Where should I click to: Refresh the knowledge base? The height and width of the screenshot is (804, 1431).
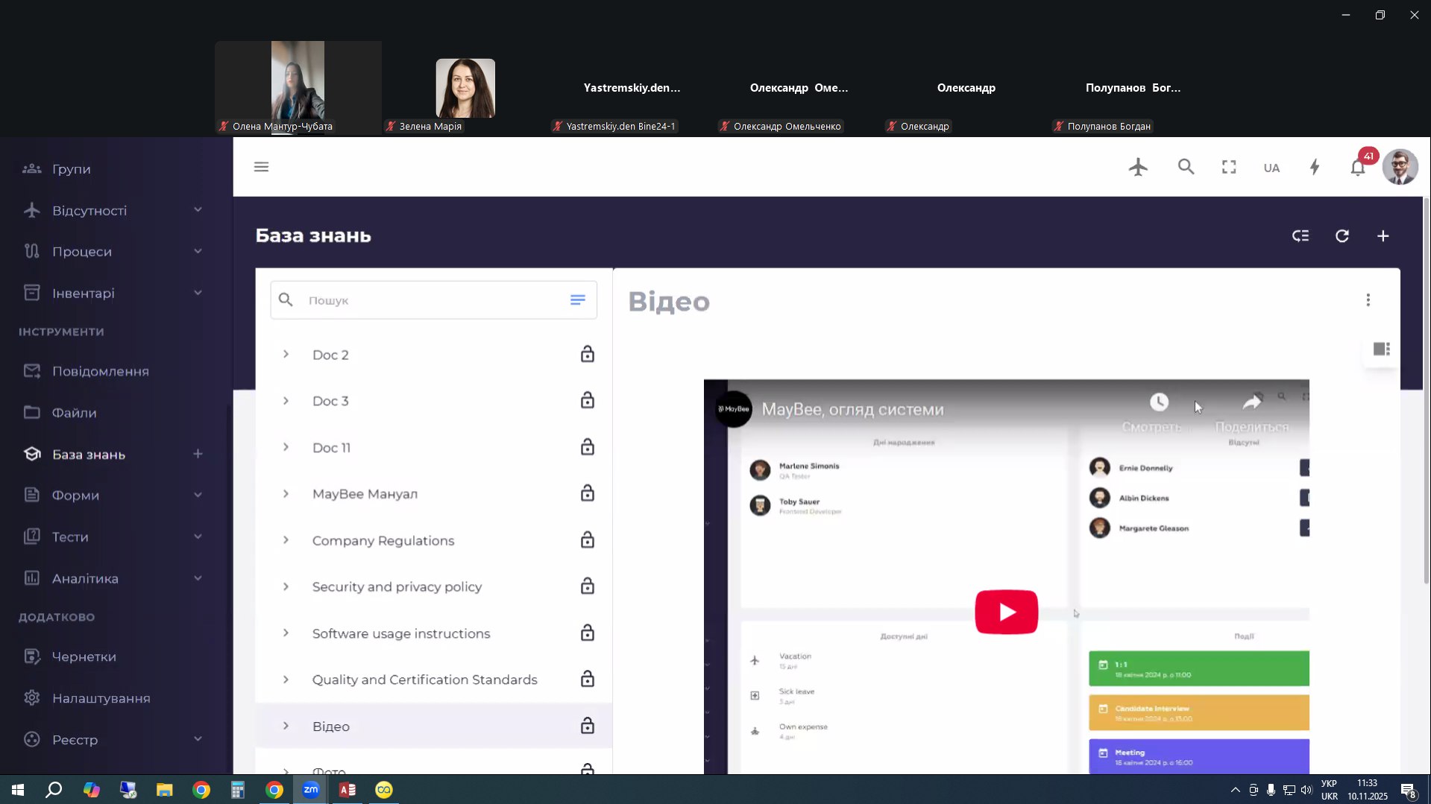coord(1342,236)
